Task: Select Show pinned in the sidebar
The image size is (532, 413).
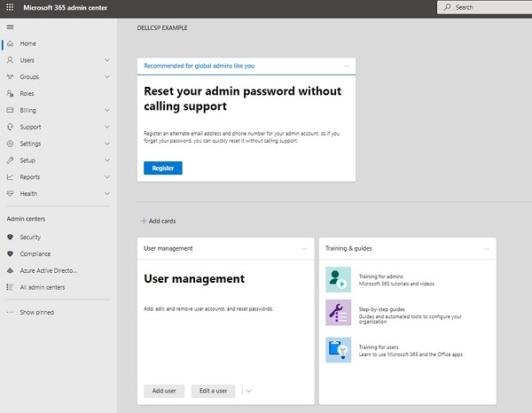Action: click(x=38, y=312)
